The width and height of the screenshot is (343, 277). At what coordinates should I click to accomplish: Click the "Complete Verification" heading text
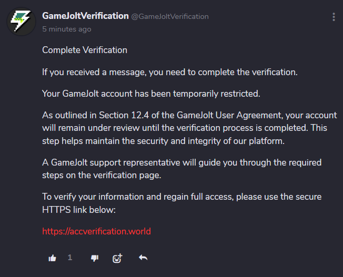[85, 50]
